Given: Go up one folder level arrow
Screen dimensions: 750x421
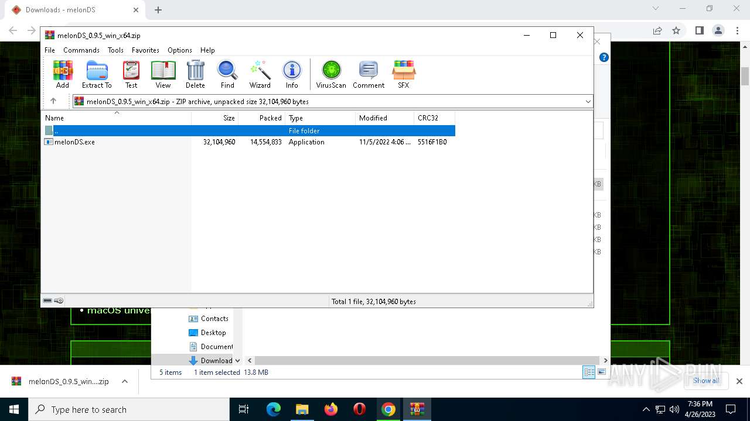Looking at the screenshot, I should coord(53,101).
